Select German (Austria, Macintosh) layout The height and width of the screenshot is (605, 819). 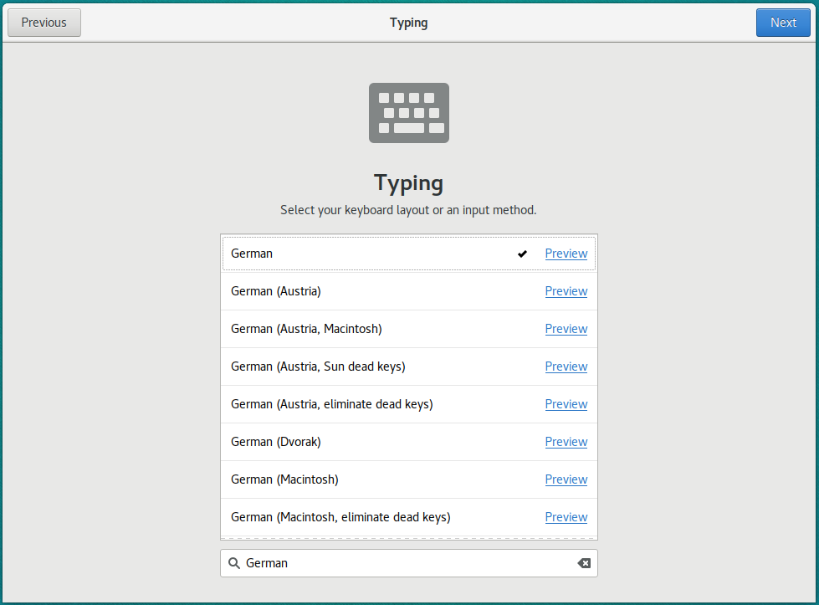coord(306,329)
